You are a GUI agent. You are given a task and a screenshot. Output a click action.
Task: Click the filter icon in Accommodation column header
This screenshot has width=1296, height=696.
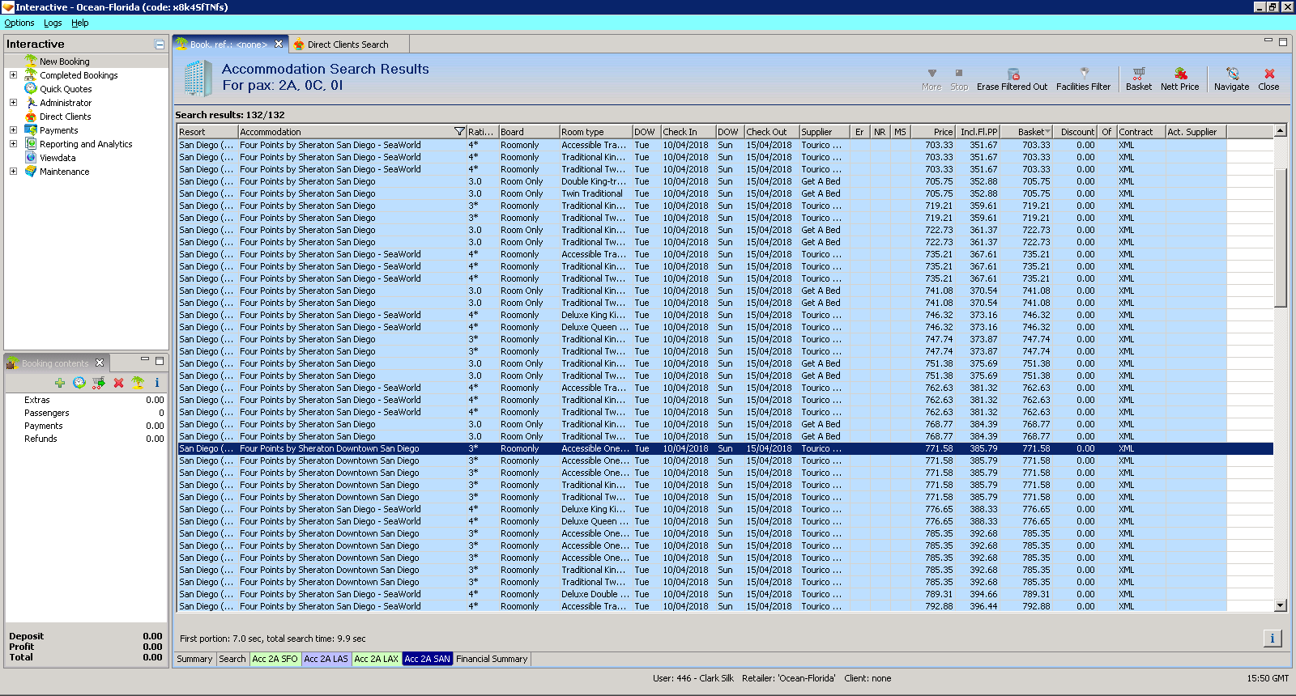click(459, 132)
